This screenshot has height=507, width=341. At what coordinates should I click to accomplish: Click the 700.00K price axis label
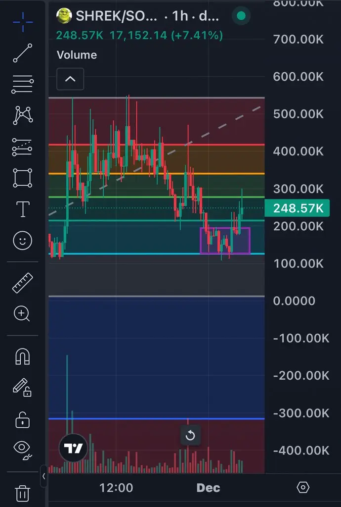298,40
